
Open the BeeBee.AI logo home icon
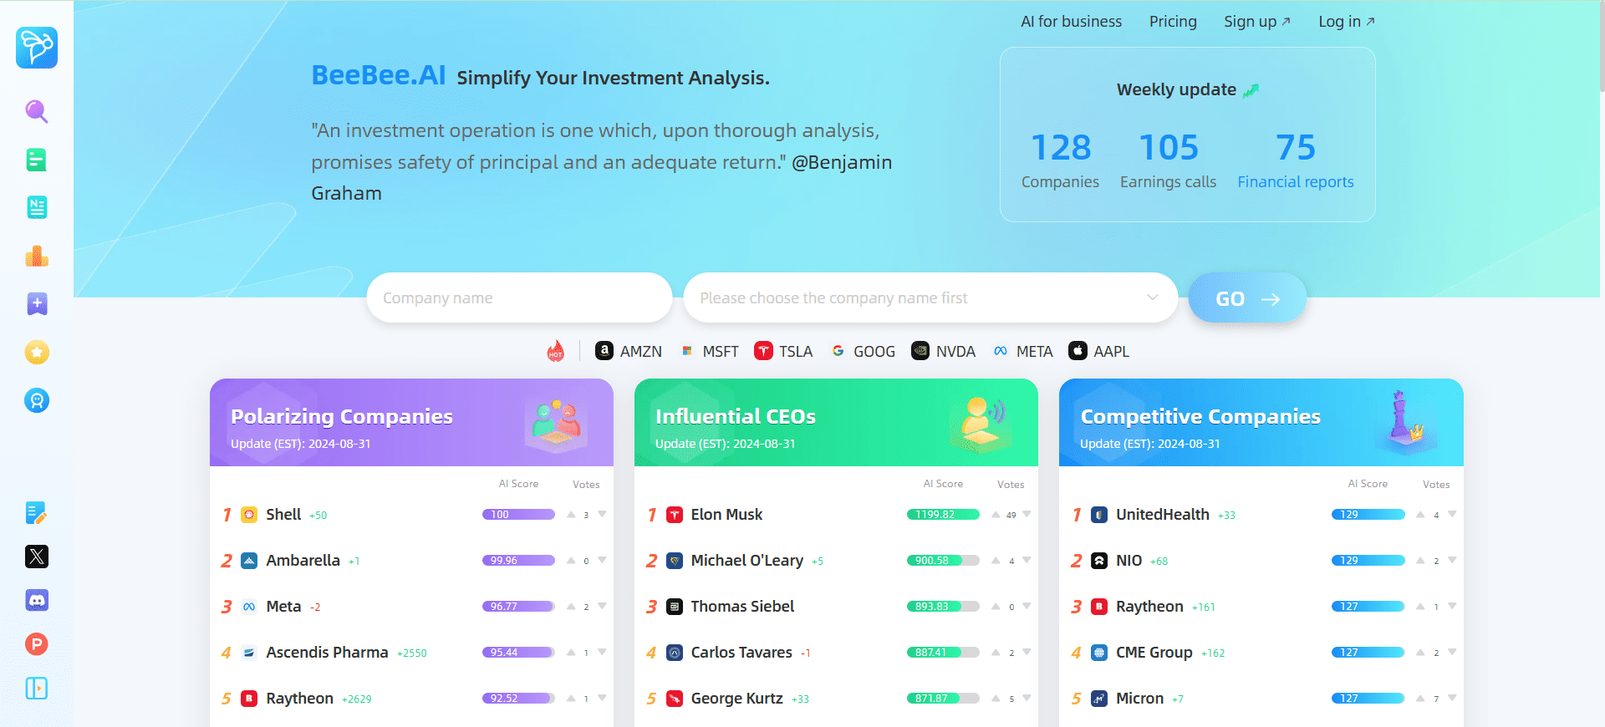(37, 47)
